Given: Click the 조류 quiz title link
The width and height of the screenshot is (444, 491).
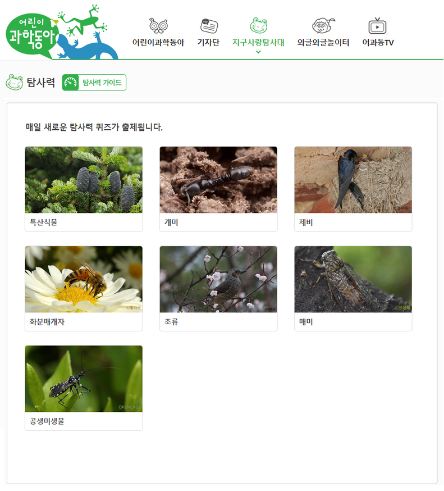Looking at the screenshot, I should [171, 322].
